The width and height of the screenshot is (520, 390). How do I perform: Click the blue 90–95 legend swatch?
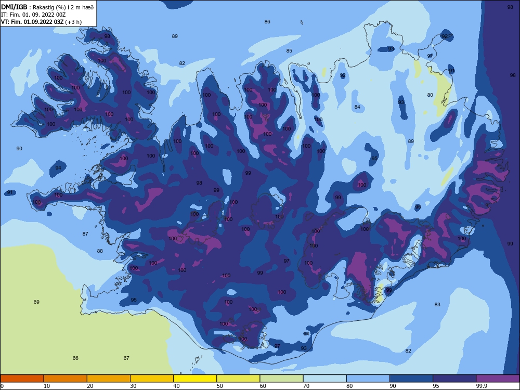[x=411, y=379]
